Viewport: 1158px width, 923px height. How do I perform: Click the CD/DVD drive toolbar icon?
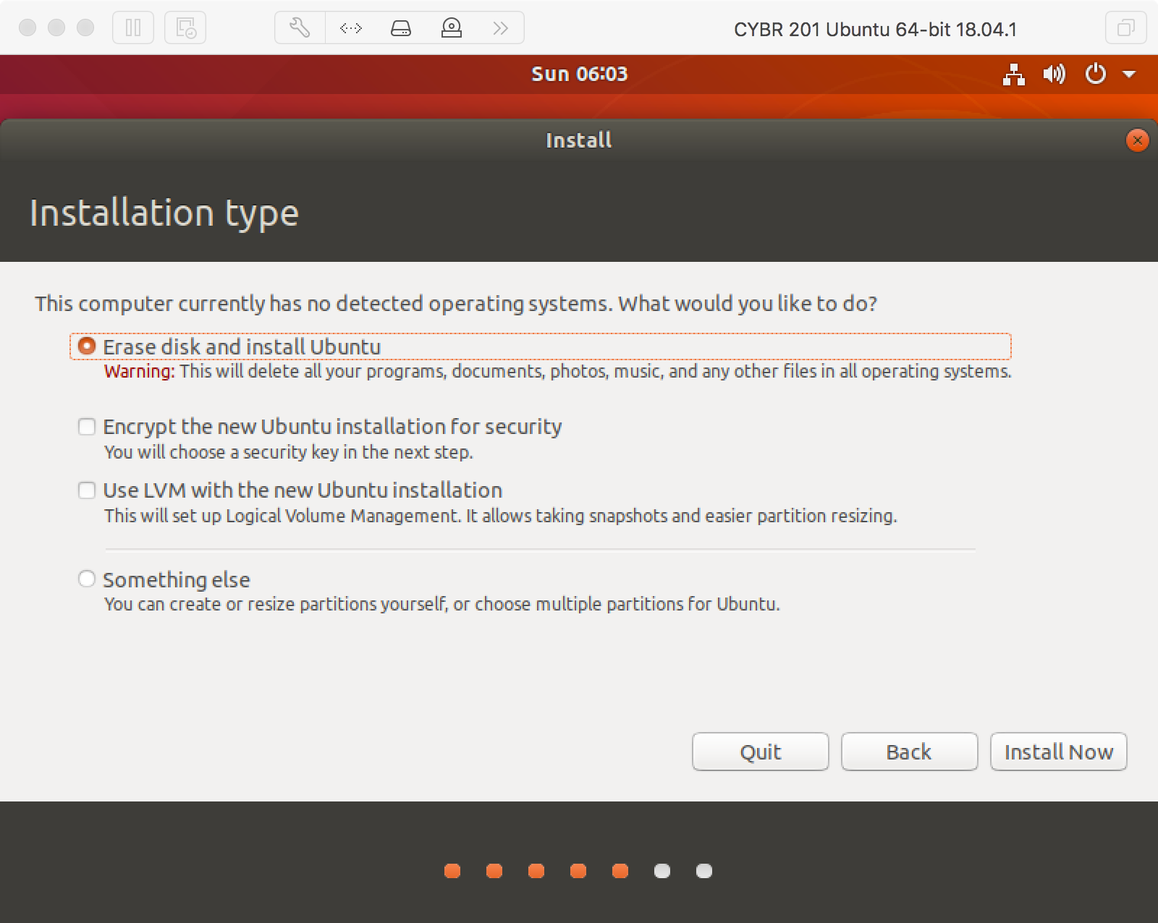(452, 28)
